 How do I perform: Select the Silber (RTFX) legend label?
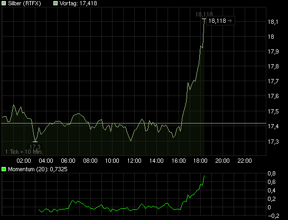pos(24,3)
